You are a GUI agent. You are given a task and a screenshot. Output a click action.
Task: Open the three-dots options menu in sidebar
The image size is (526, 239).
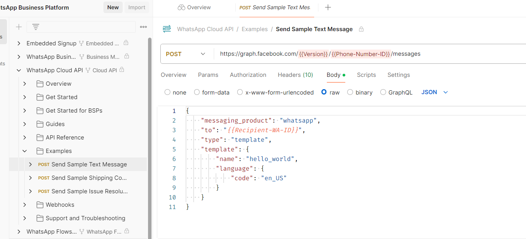(143, 27)
